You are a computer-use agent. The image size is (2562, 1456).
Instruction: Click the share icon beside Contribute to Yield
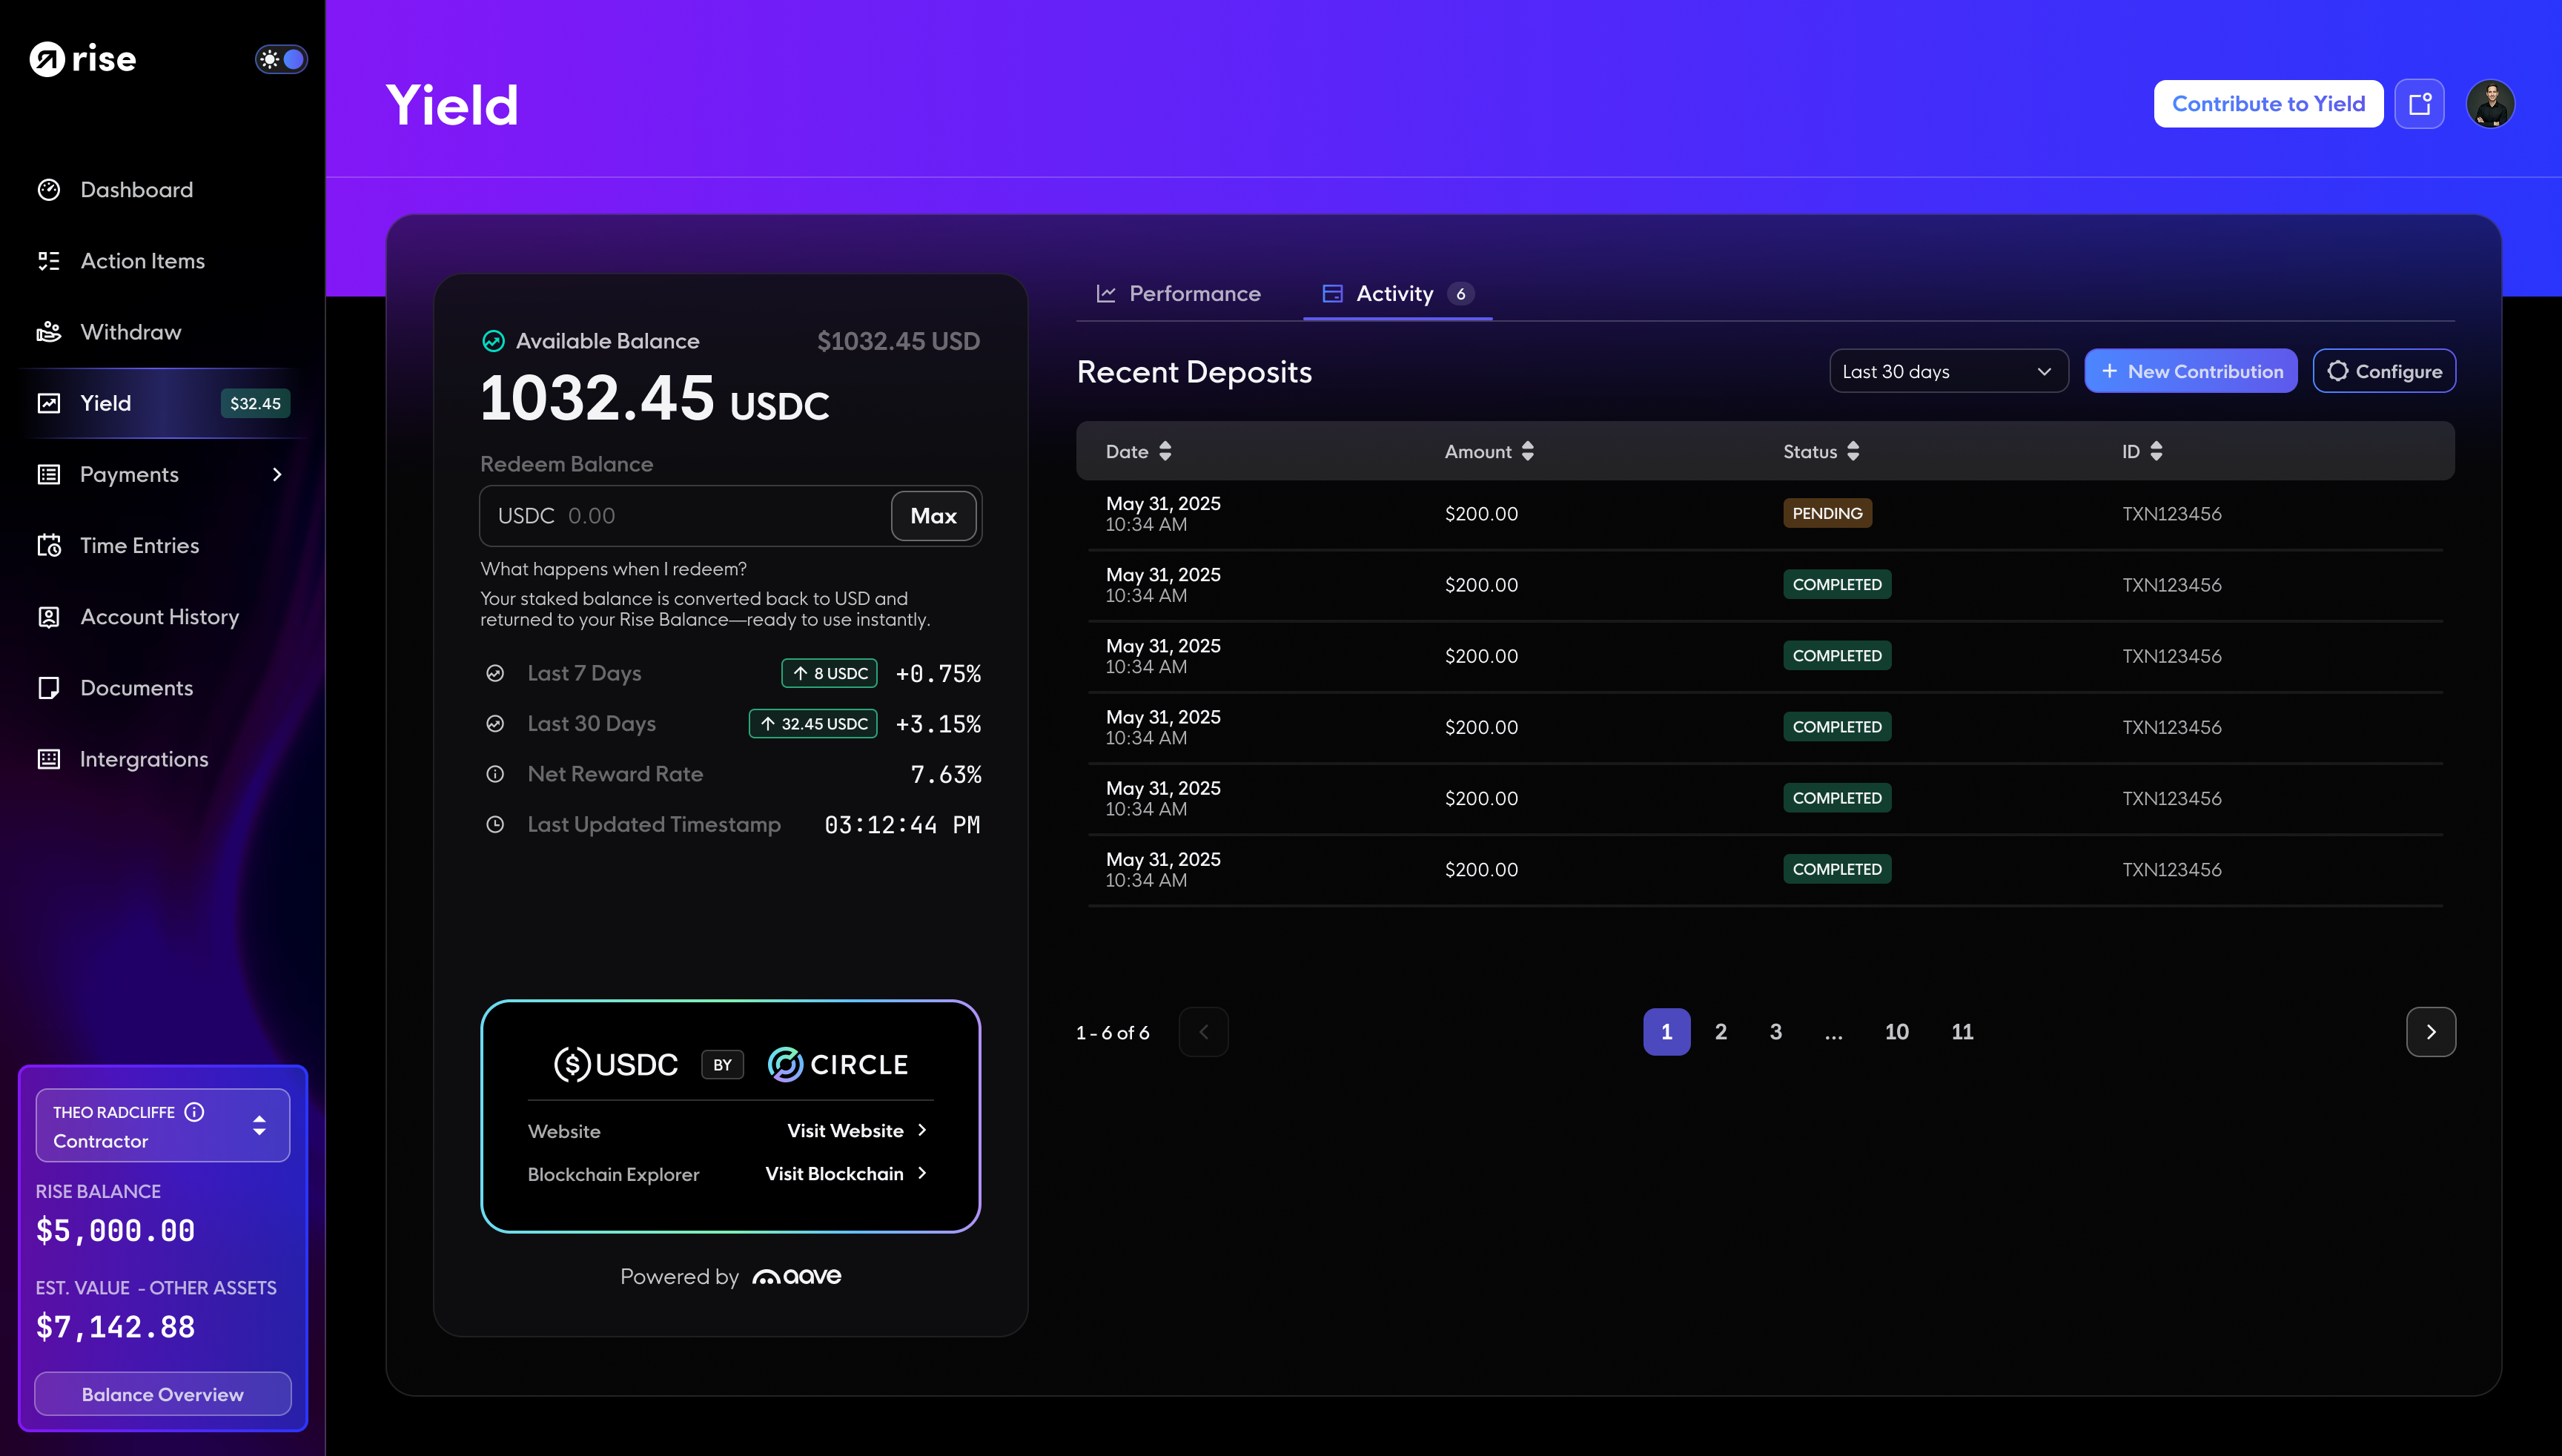2420,103
